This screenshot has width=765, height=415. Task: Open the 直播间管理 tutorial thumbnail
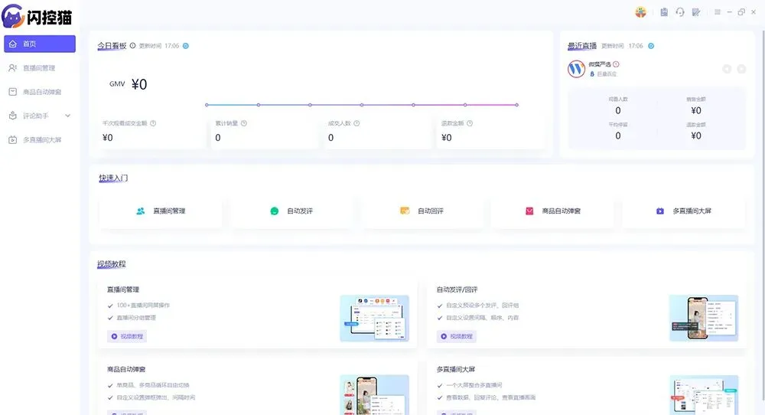[x=374, y=318]
